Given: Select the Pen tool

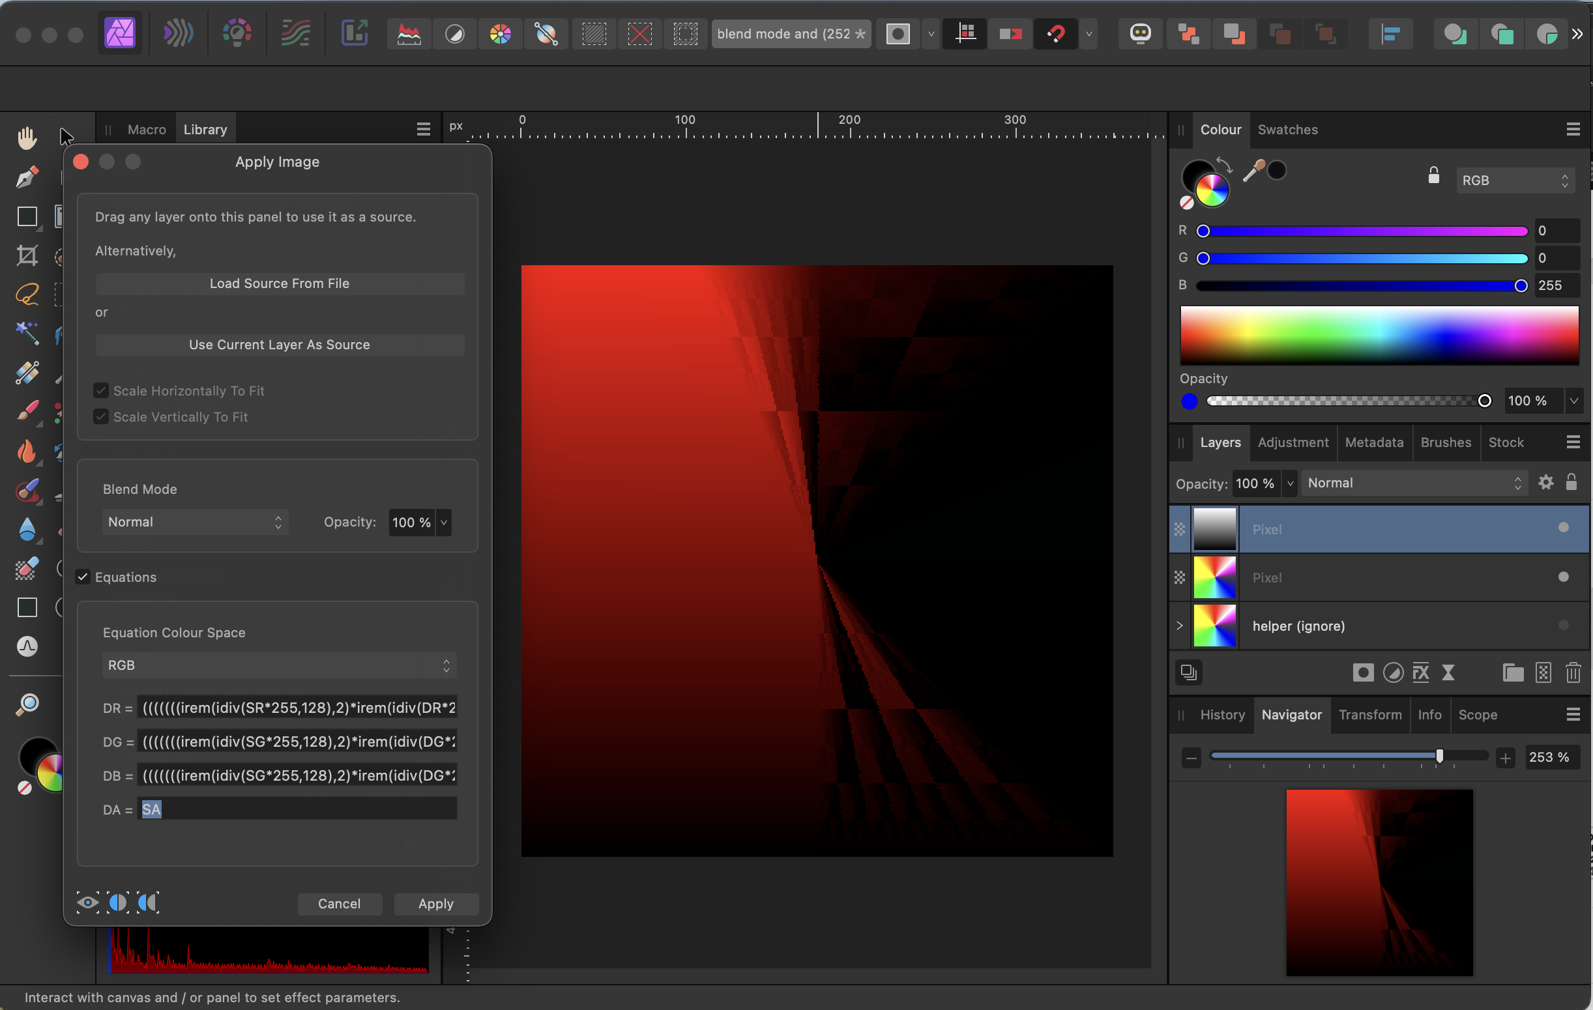Looking at the screenshot, I should 27,177.
